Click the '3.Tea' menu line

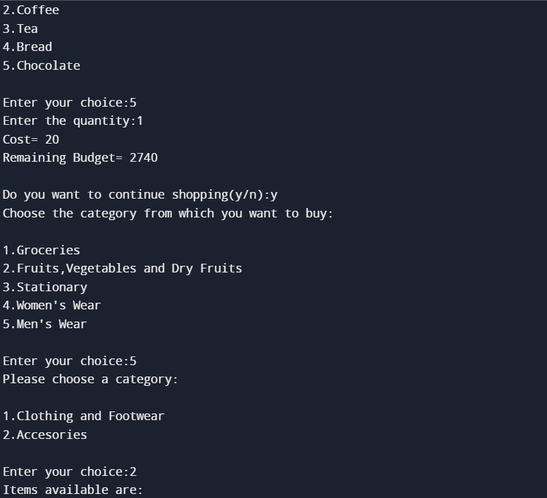click(x=20, y=29)
